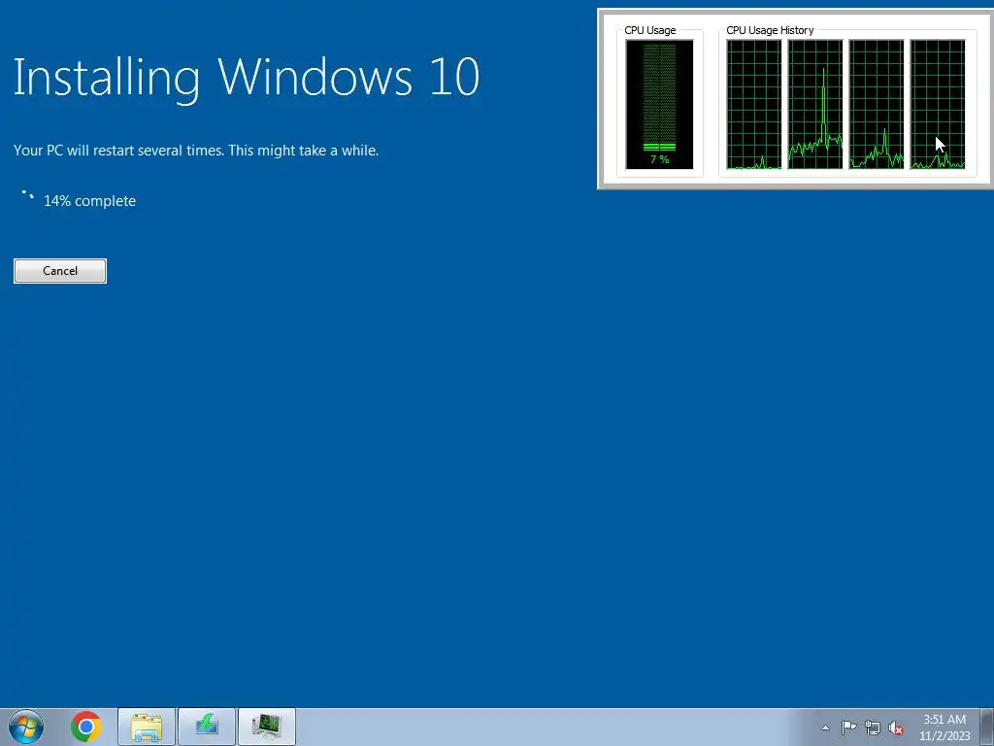Click the progress spinner beside 14% complete
This screenshot has height=746, width=994.
[x=27, y=195]
